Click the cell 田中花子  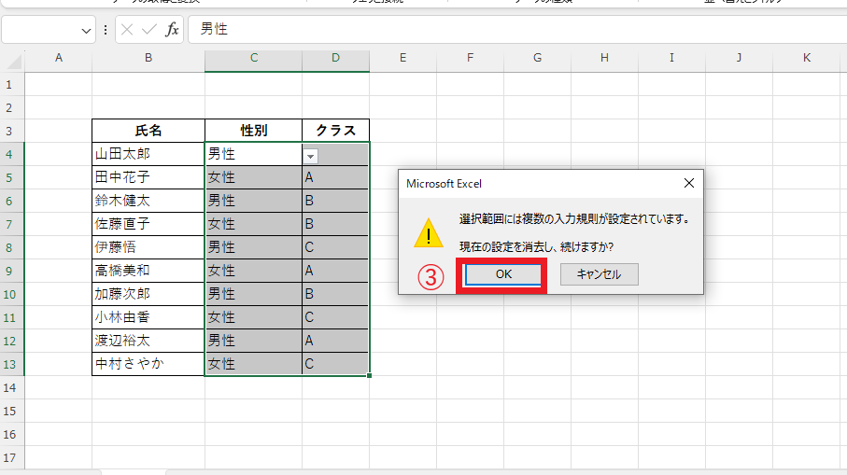(x=148, y=177)
